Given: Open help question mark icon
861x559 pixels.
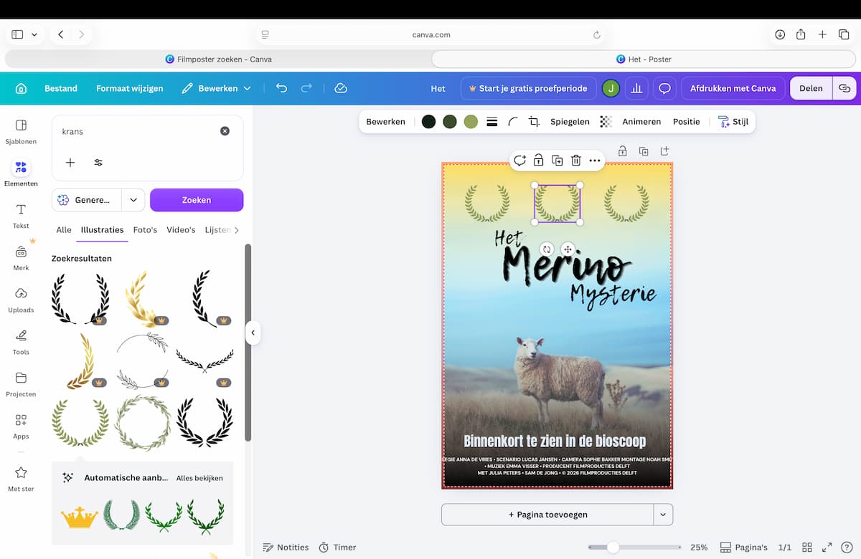Looking at the screenshot, I should point(846,547).
